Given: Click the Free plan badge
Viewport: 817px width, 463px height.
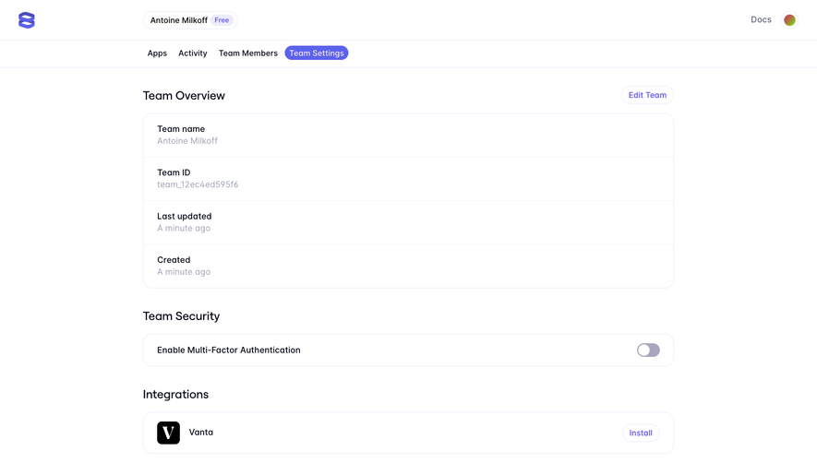Looking at the screenshot, I should click(222, 20).
